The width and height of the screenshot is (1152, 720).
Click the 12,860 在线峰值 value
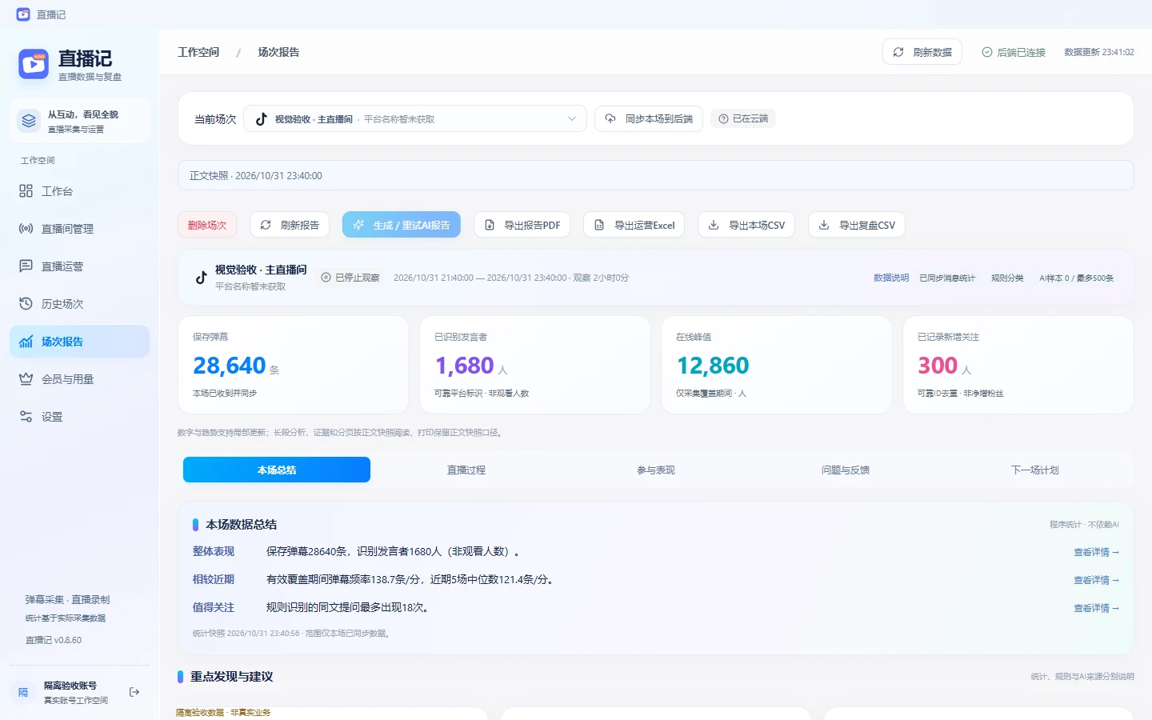[x=713, y=366]
